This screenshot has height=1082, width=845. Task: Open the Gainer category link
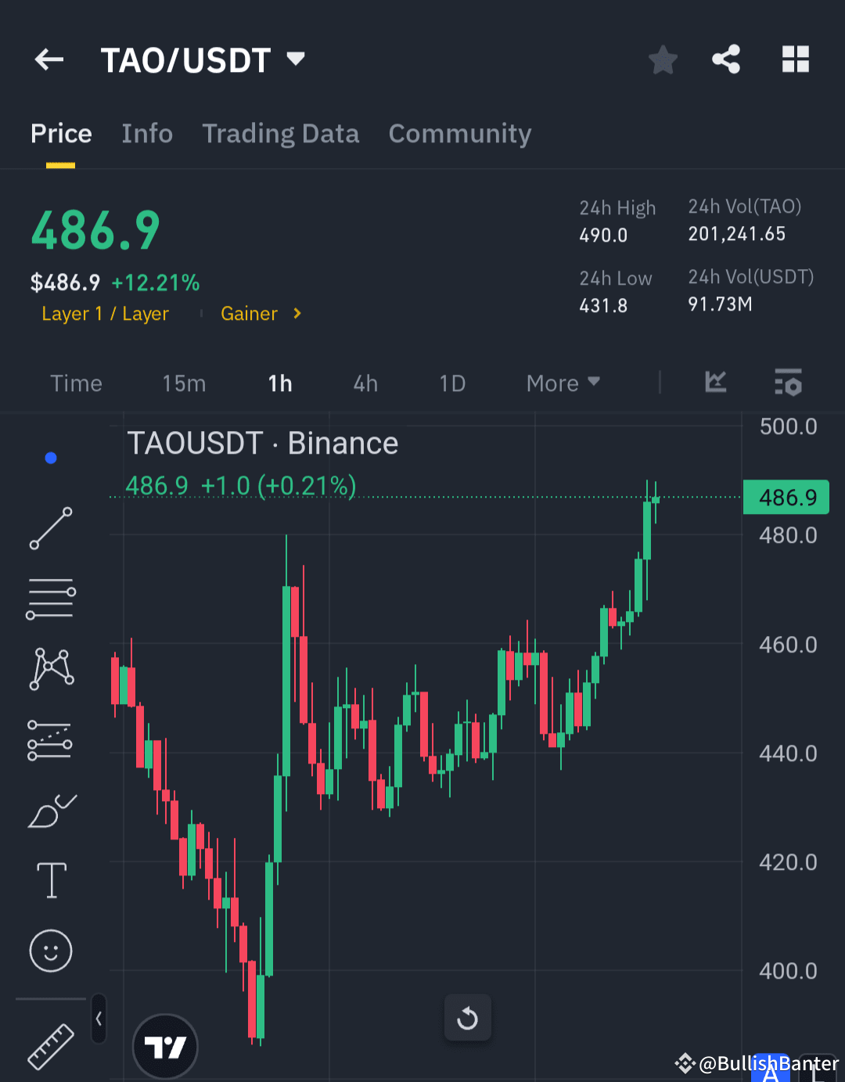[249, 314]
